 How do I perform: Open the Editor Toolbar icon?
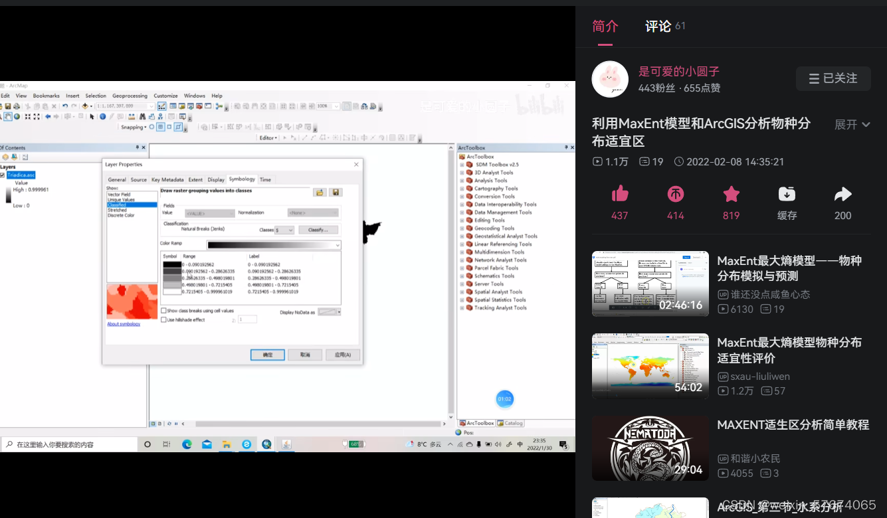point(162,106)
